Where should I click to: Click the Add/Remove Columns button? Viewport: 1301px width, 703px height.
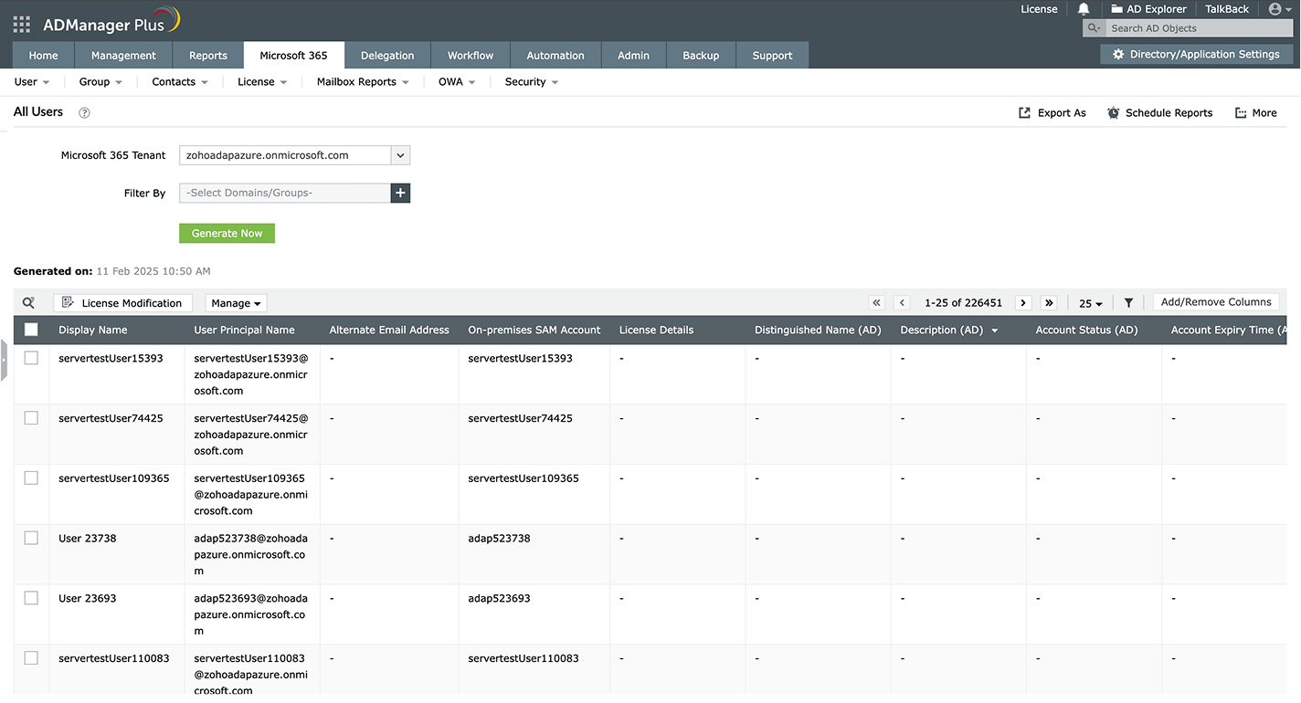click(x=1215, y=302)
